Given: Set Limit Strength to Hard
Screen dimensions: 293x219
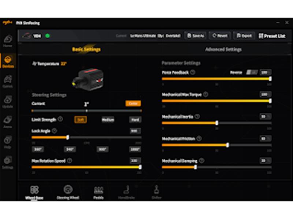Looking at the screenshot, I should (135, 119).
